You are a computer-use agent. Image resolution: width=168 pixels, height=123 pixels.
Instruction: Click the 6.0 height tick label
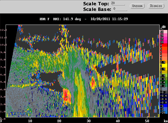click(3, 75)
